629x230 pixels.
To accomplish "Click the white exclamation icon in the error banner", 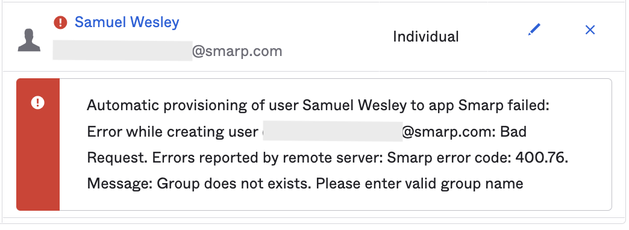I will point(38,103).
